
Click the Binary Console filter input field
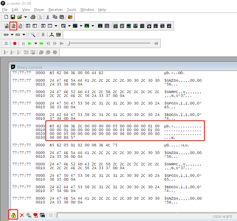pos(147,215)
